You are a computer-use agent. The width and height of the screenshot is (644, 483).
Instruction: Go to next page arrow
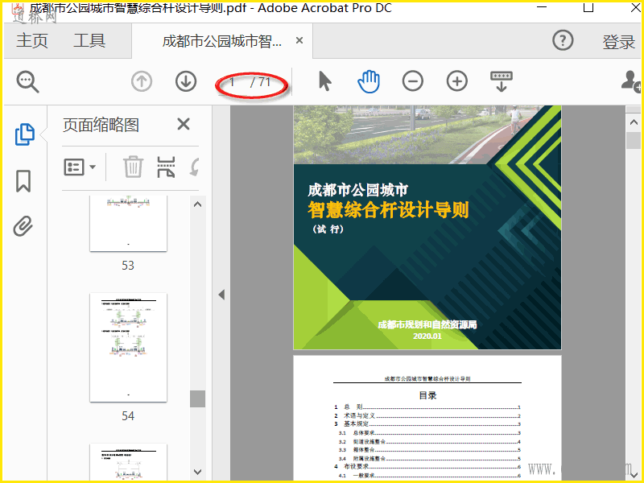tap(186, 81)
